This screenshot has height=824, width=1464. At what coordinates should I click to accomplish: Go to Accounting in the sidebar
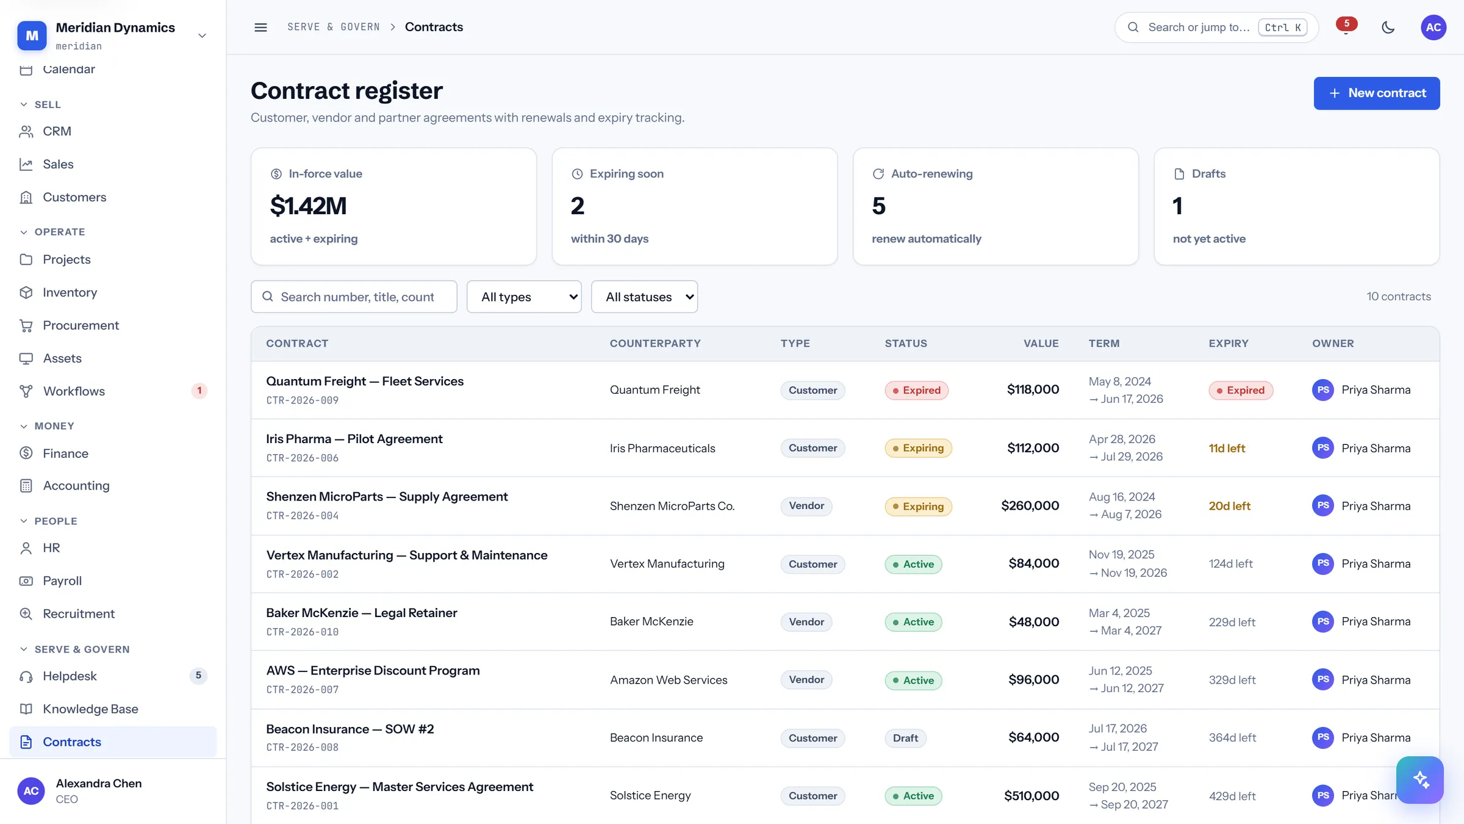[x=113, y=486]
